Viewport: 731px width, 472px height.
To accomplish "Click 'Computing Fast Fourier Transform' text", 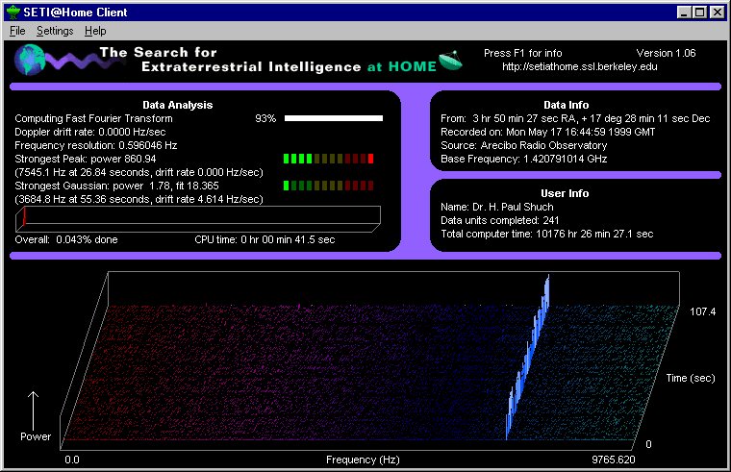I will coord(93,119).
